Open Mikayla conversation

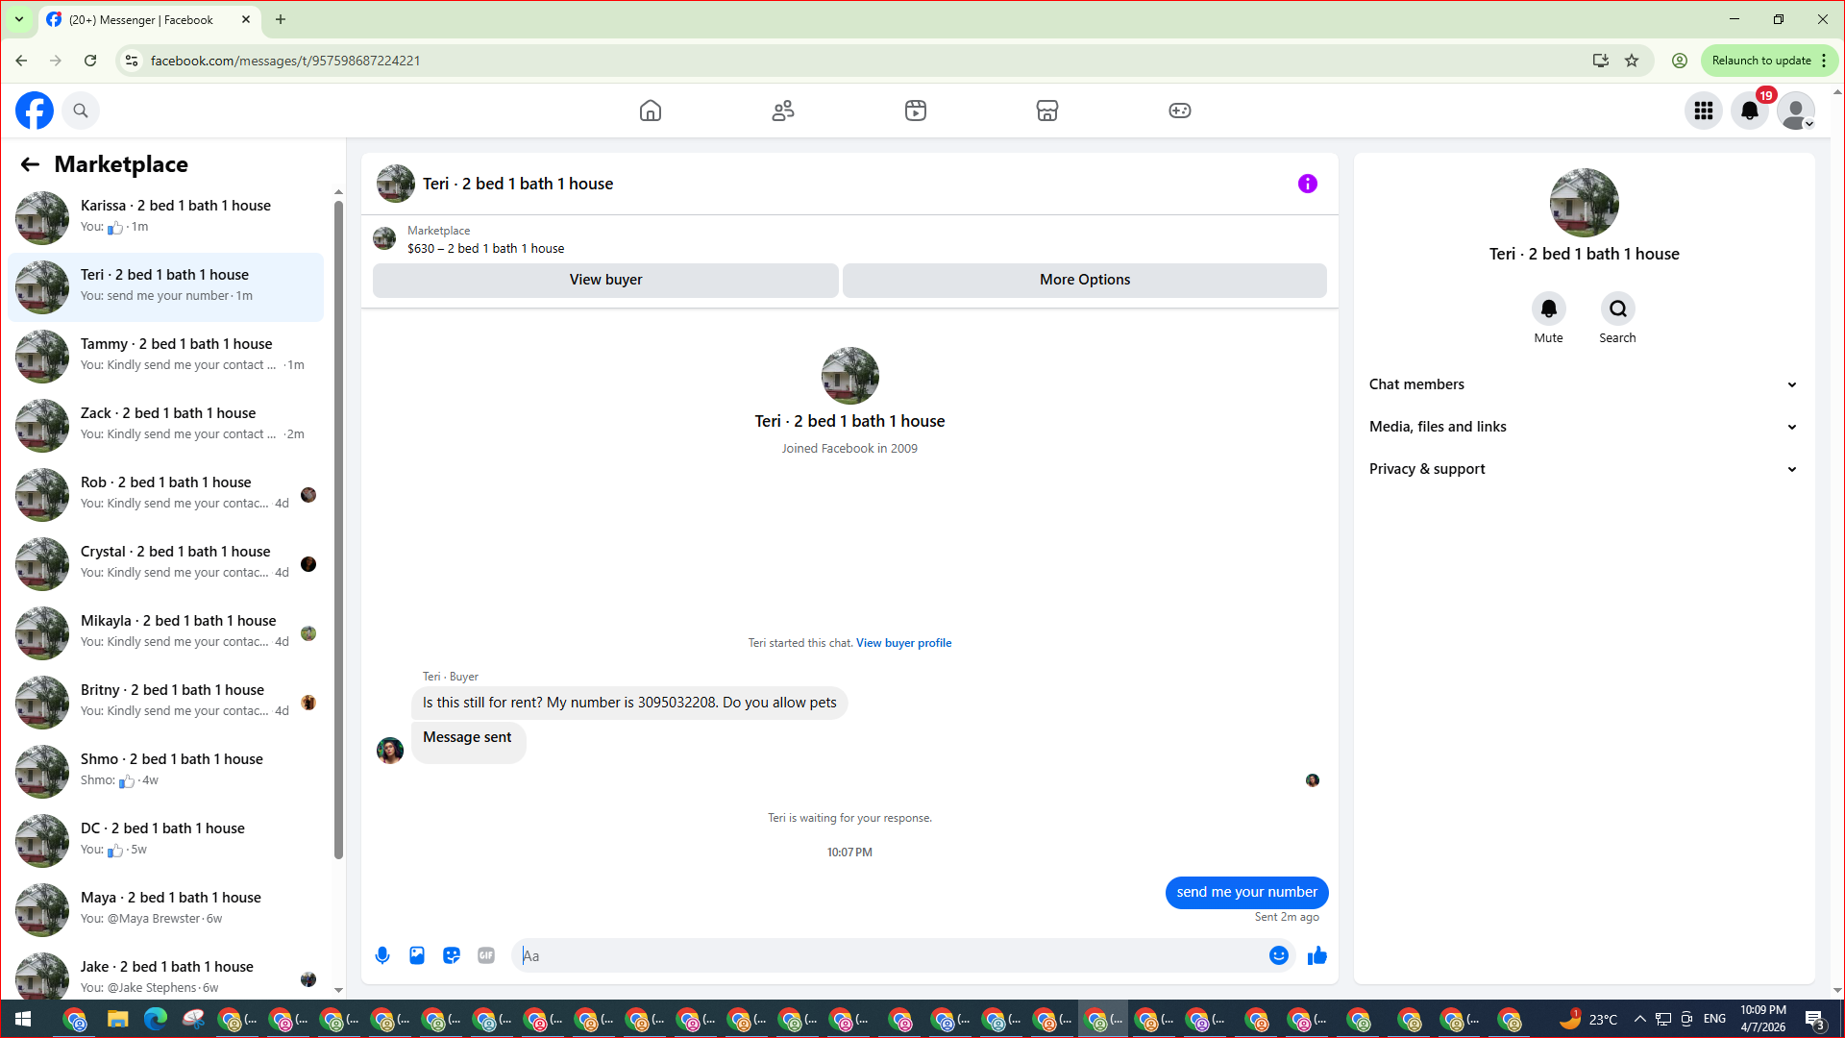click(x=165, y=632)
